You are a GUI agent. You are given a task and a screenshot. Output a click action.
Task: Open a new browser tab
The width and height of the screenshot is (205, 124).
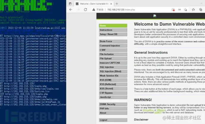click(117, 4)
